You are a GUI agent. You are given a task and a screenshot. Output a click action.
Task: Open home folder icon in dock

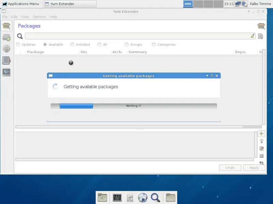pyautogui.click(x=170, y=198)
